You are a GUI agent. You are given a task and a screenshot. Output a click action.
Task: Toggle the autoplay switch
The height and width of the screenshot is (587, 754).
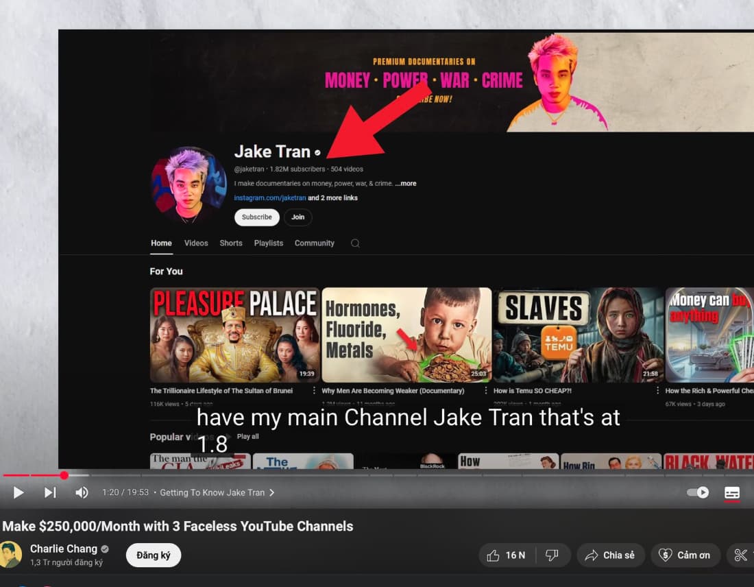(698, 492)
